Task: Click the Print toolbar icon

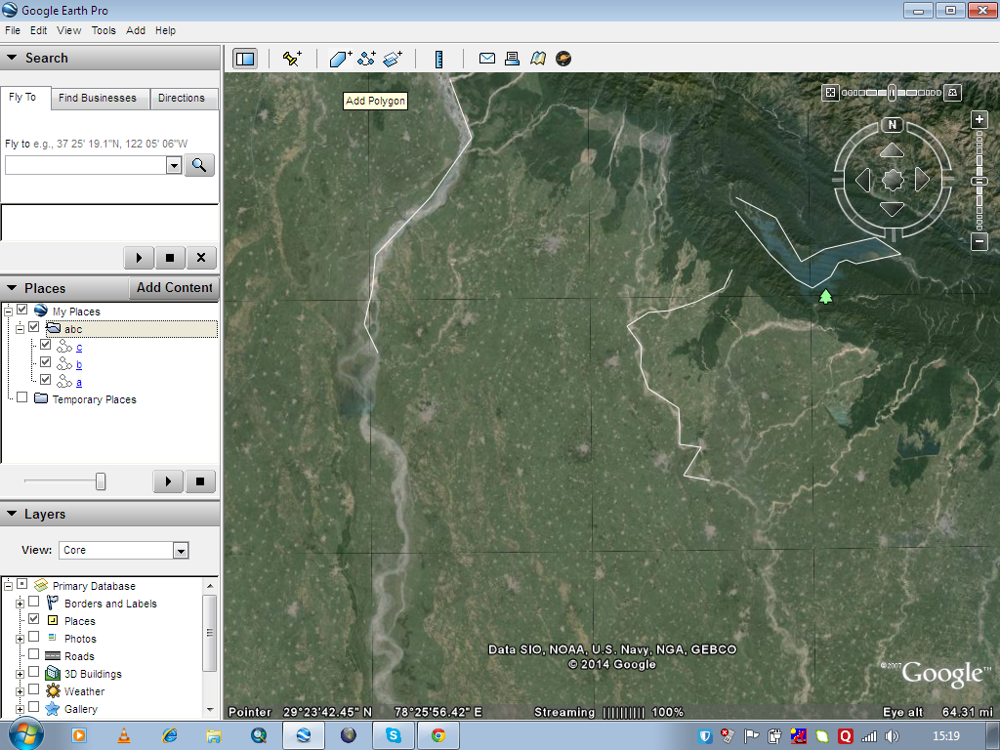Action: (511, 59)
